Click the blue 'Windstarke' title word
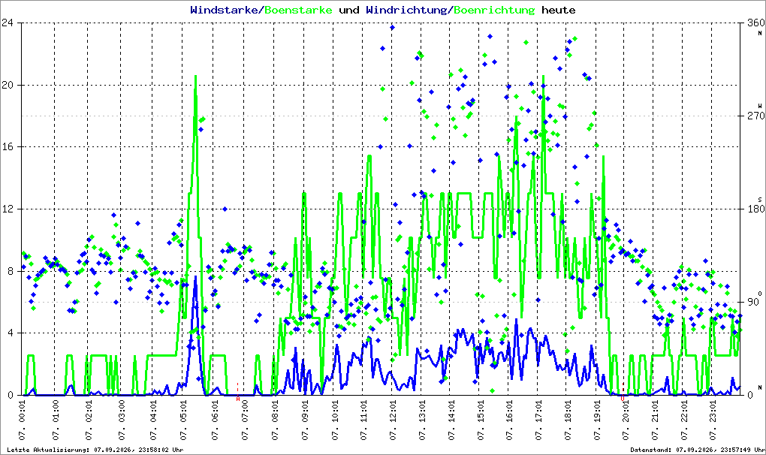The width and height of the screenshot is (766, 455). click(223, 10)
